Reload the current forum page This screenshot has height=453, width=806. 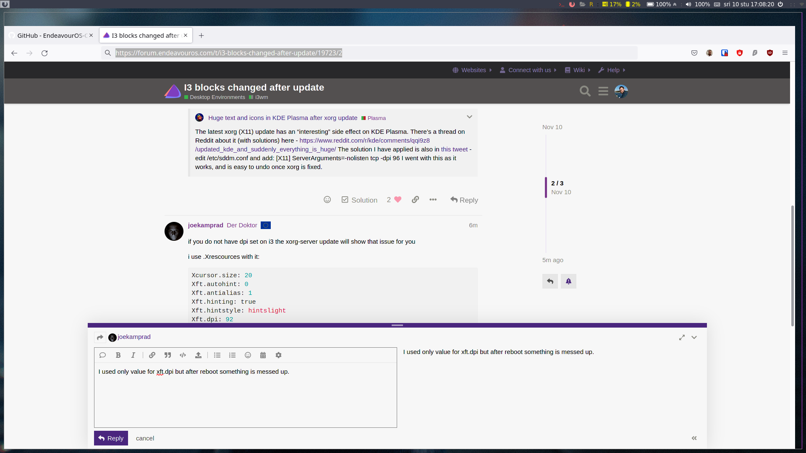44,53
